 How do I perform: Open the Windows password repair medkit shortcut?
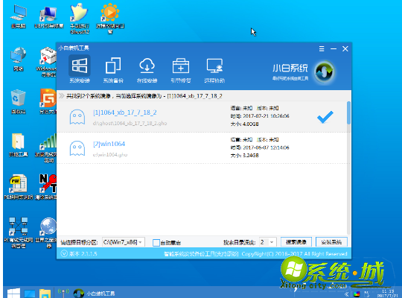click(48, 62)
